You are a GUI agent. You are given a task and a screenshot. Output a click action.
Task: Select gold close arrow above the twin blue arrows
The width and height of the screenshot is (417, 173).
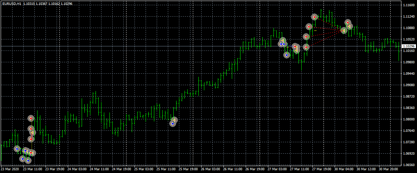283,41
